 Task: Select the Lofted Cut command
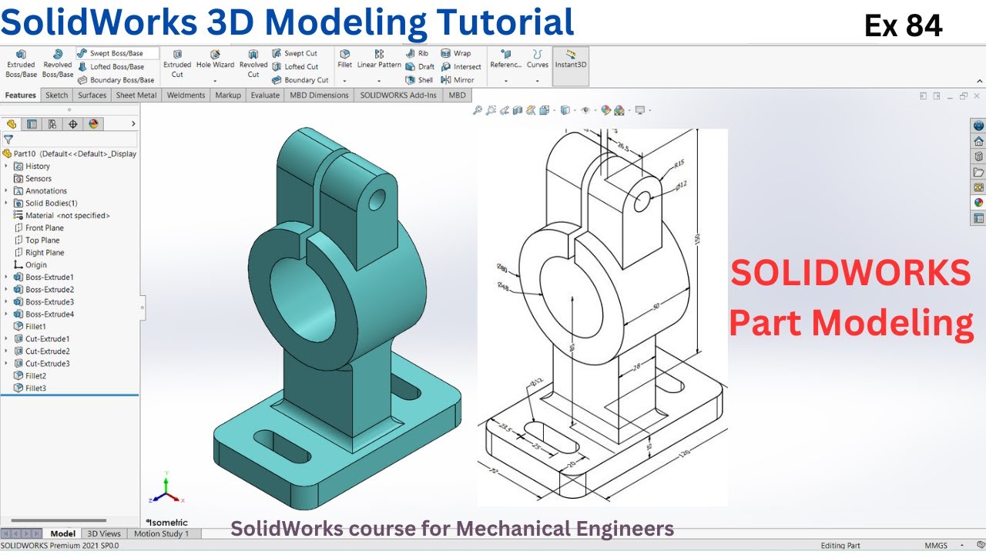click(294, 66)
